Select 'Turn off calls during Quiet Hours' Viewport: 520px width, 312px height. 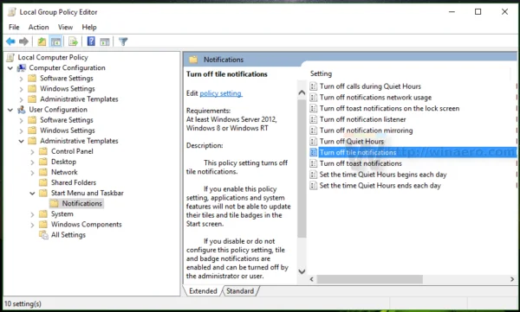[x=370, y=86]
